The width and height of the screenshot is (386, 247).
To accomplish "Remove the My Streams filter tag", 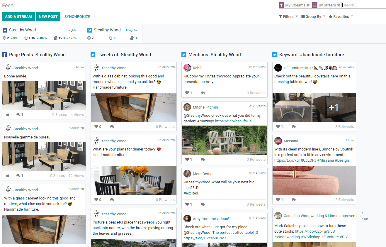I will coord(308,5).
